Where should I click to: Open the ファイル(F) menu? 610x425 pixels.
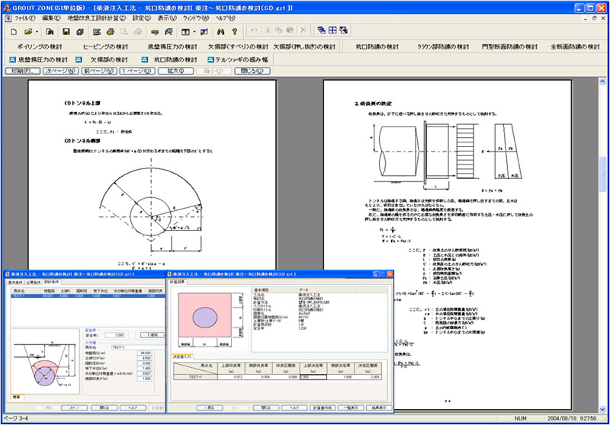click(x=25, y=17)
